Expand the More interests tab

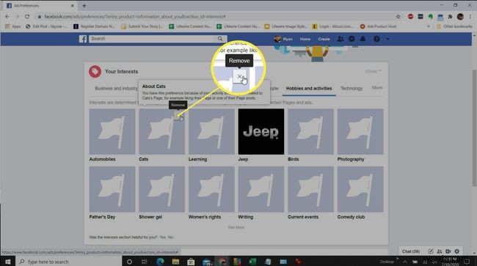[x=377, y=88]
